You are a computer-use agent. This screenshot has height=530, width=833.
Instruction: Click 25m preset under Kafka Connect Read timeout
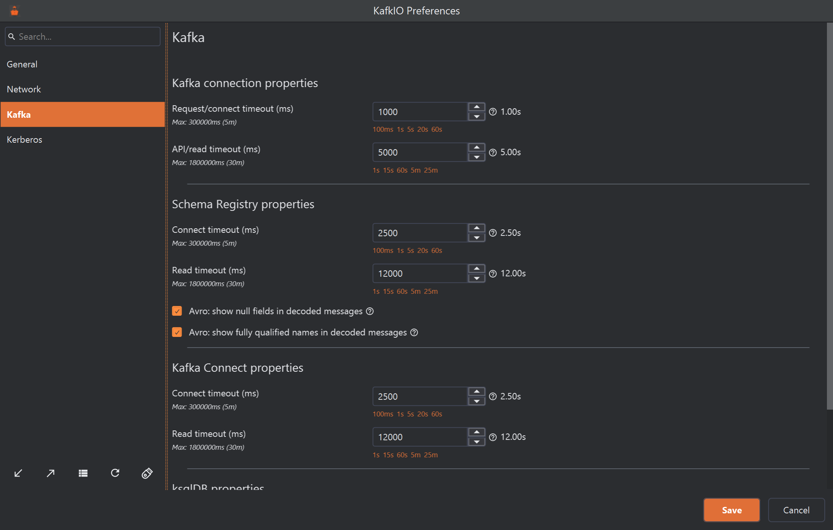tap(431, 455)
